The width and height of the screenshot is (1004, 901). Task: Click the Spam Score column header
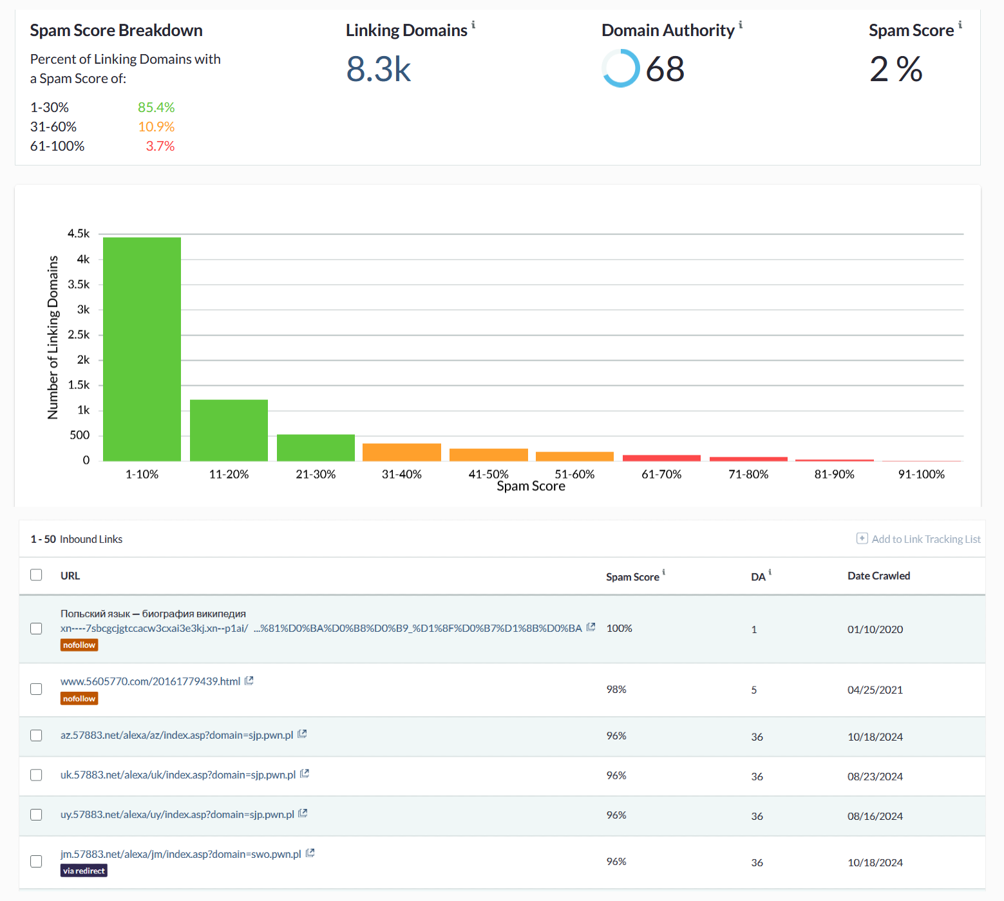[x=632, y=577]
